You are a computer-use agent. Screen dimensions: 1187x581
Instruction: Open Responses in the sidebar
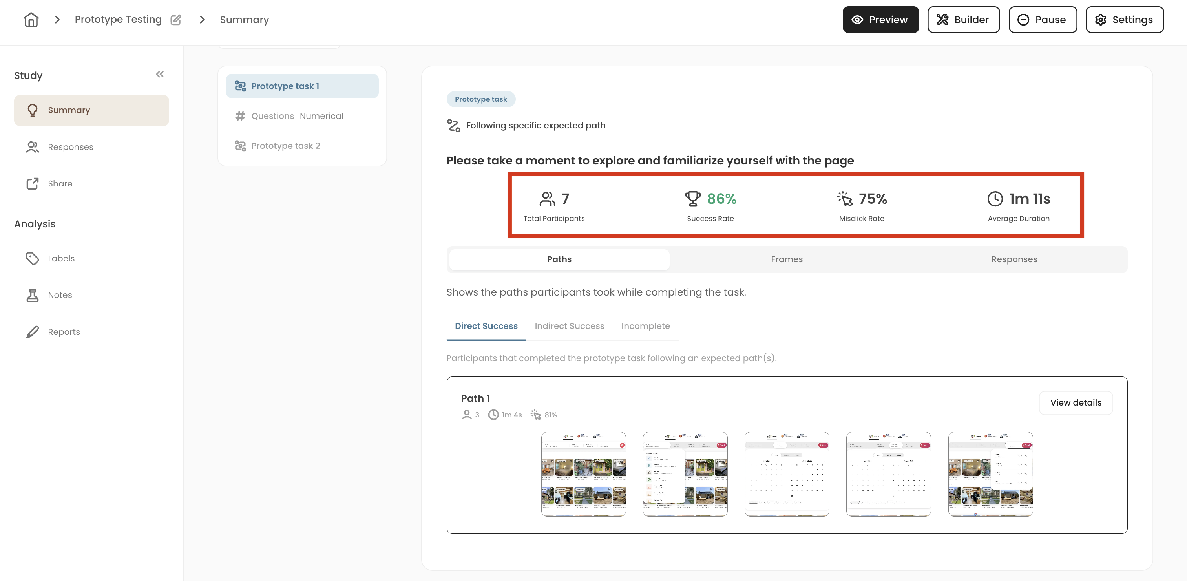coord(92,147)
